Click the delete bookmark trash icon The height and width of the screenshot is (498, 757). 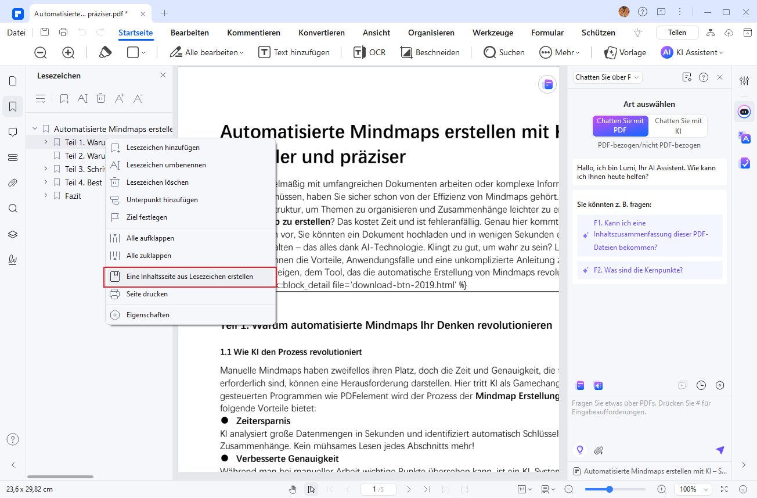101,98
